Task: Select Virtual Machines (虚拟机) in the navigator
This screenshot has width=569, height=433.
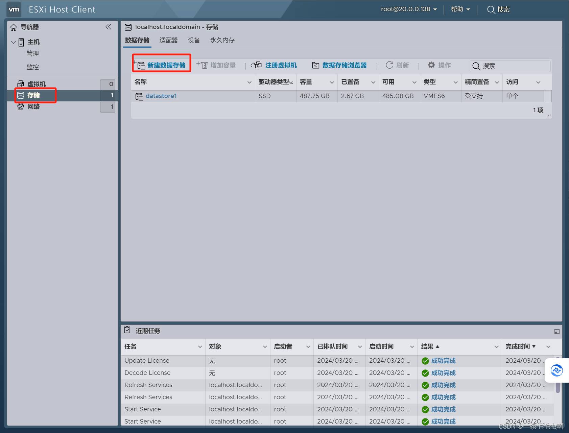Action: [x=36, y=84]
